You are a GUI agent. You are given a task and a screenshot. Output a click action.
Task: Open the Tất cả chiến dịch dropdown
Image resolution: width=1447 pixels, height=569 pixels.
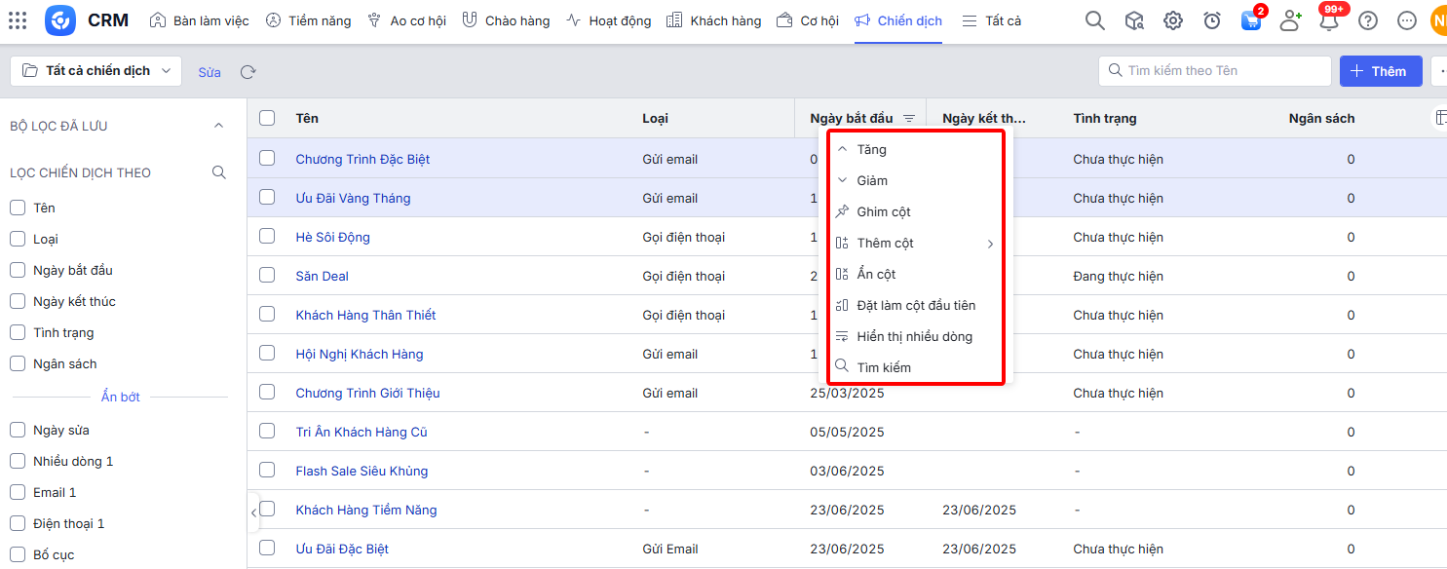tap(96, 71)
